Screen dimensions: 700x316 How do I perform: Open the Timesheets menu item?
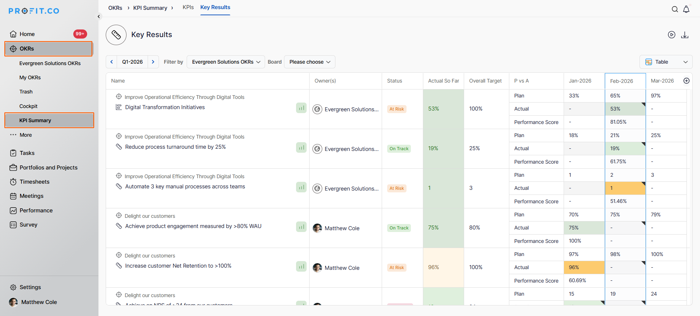pyautogui.click(x=34, y=182)
